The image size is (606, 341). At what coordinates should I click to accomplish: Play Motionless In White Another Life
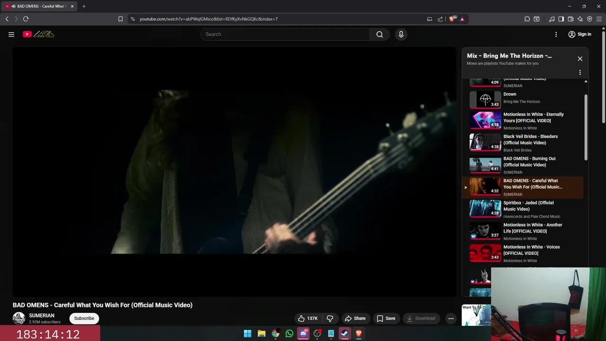coord(524,231)
